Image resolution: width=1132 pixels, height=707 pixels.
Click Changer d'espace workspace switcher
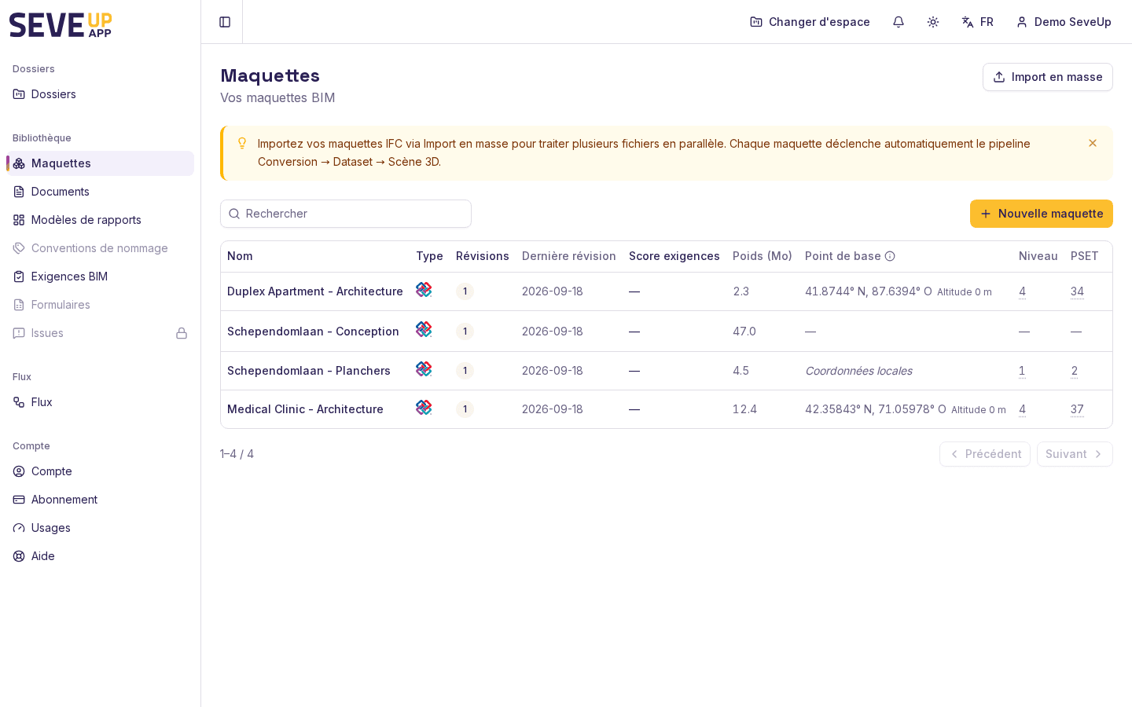click(810, 22)
